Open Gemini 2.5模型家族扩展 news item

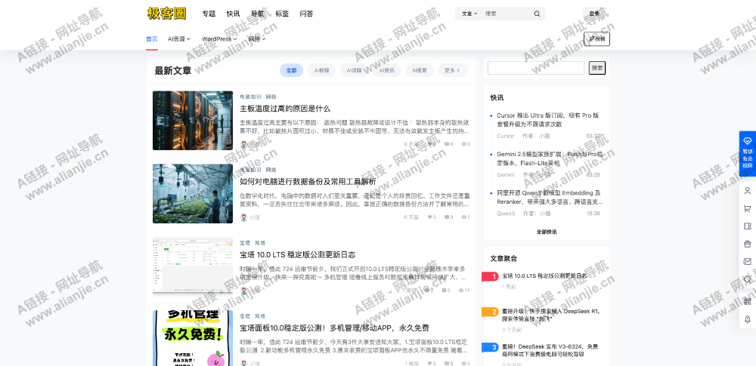tap(550, 158)
